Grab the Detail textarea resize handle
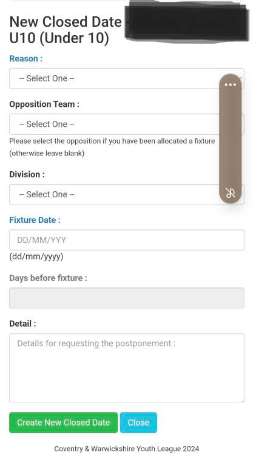The height and width of the screenshot is (456, 253). [x=242, y=401]
